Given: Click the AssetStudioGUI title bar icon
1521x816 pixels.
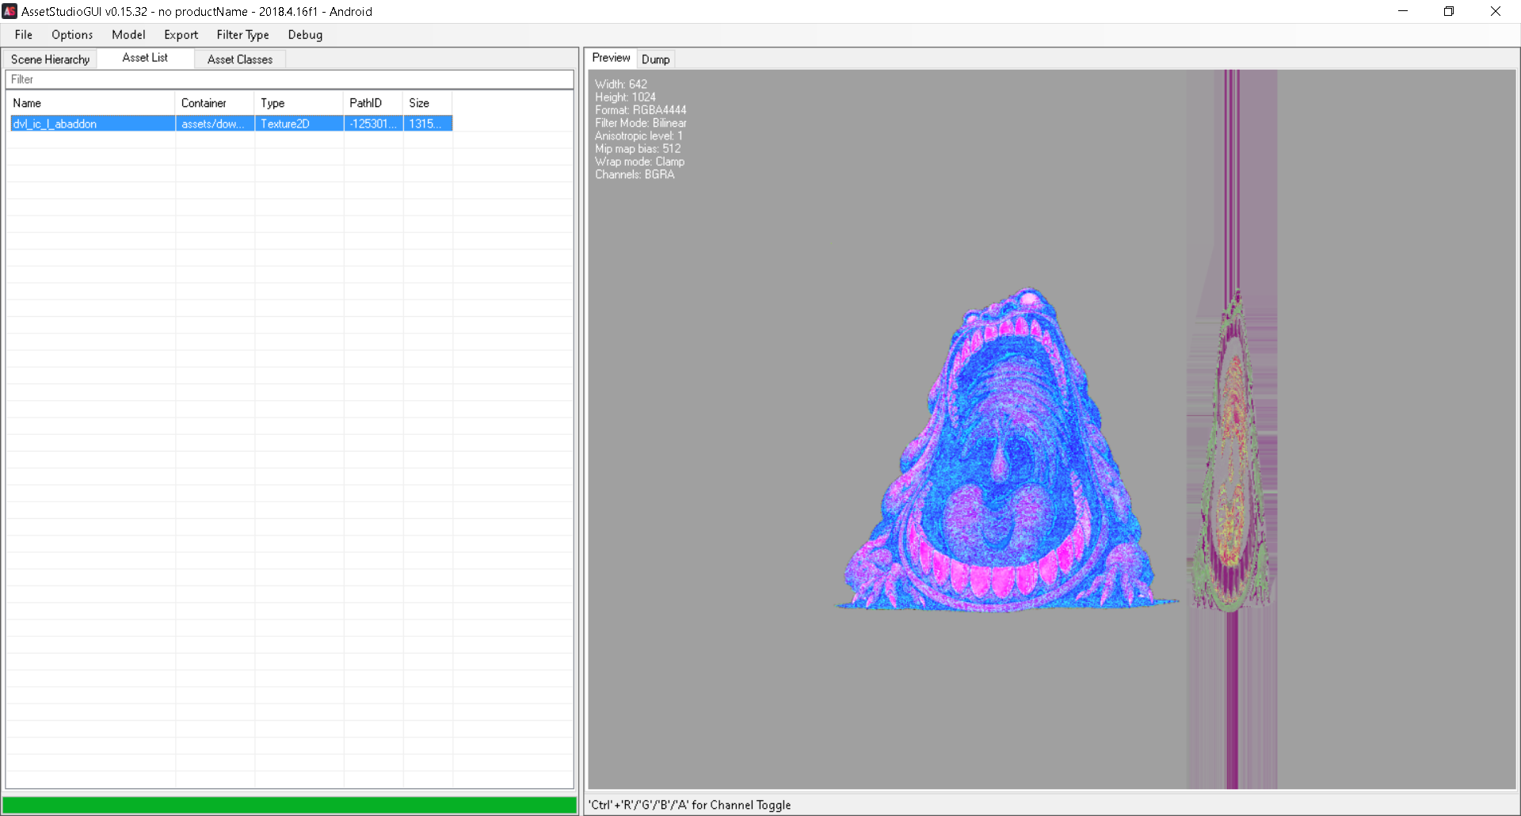Looking at the screenshot, I should pyautogui.click(x=10, y=11).
